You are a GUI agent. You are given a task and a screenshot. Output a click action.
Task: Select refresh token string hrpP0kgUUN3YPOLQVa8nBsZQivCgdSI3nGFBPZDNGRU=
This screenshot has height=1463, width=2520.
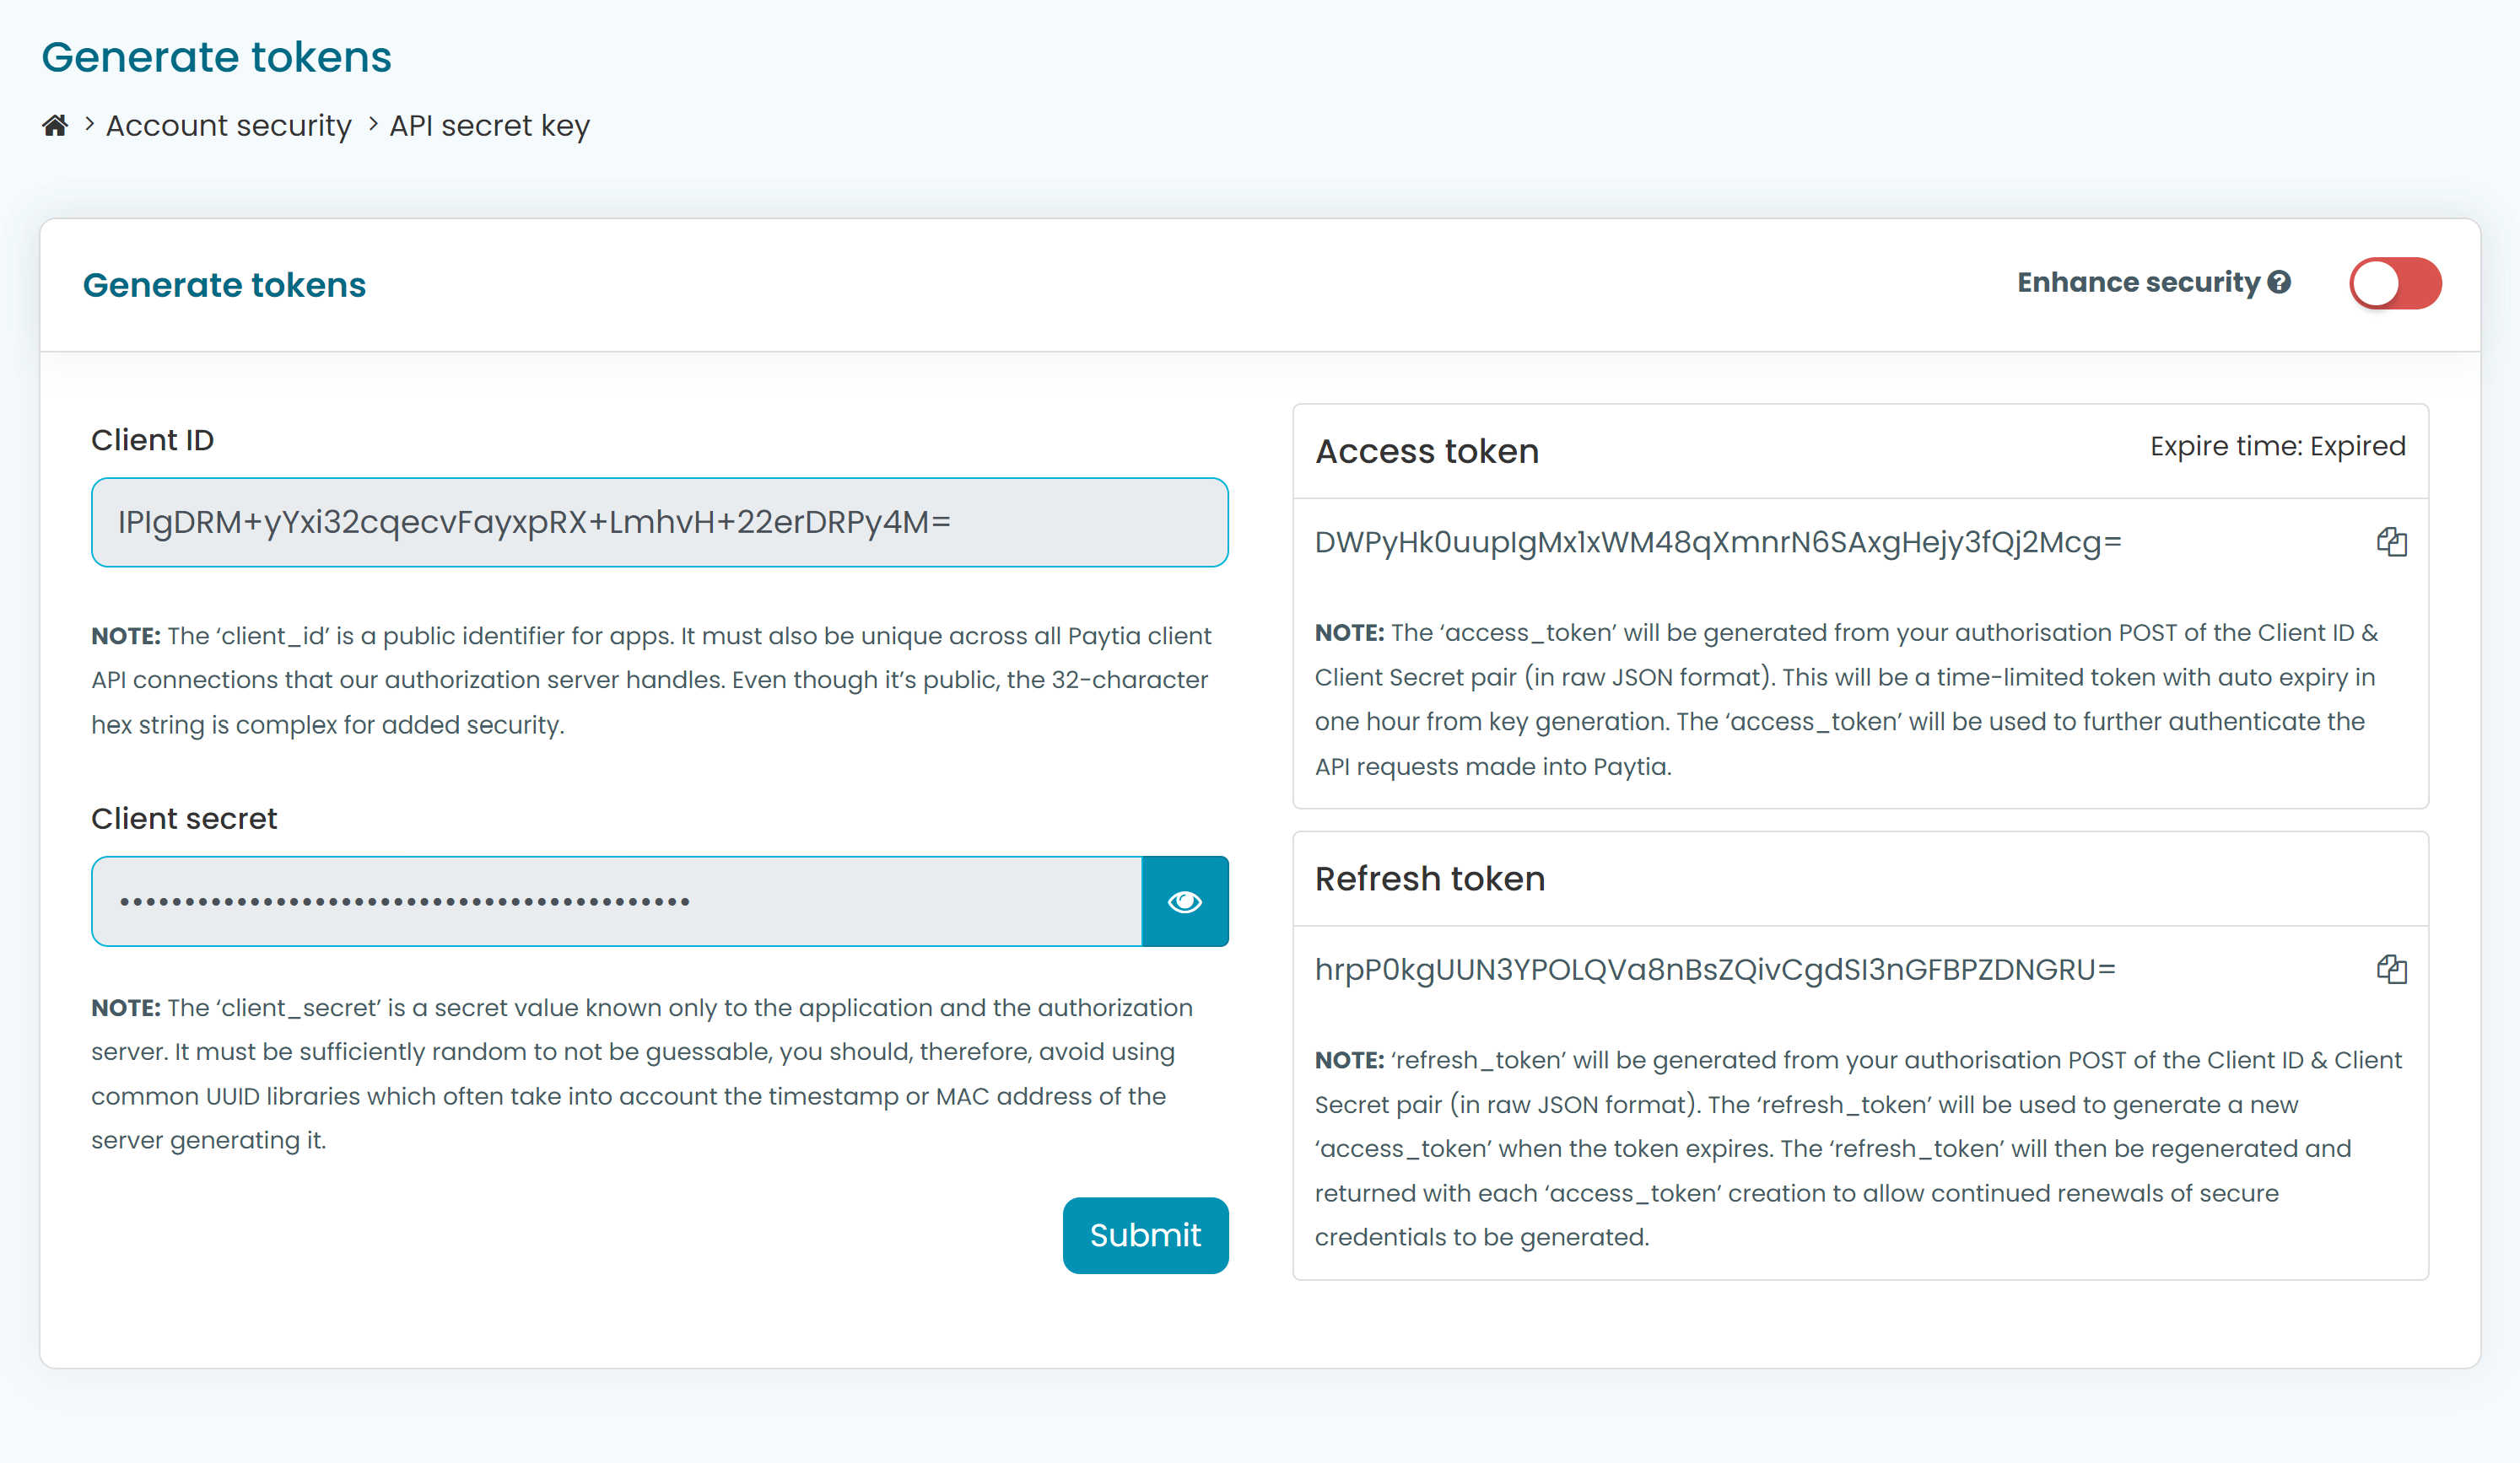[1715, 970]
